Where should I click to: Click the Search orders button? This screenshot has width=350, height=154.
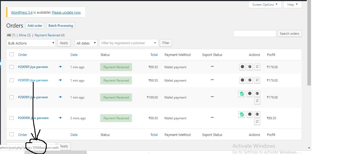290,34
